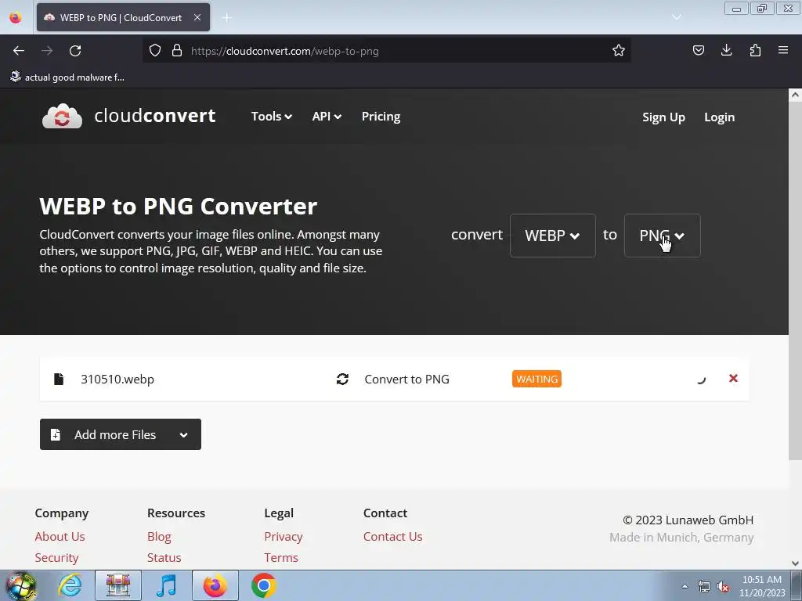This screenshot has width=802, height=601.
Task: Open the Pricing page
Action: coord(381,117)
